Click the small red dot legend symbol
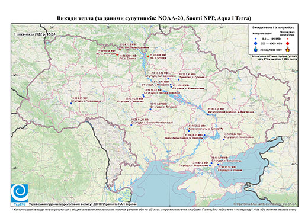The height and width of the screenshot is (218, 308). 287,39
